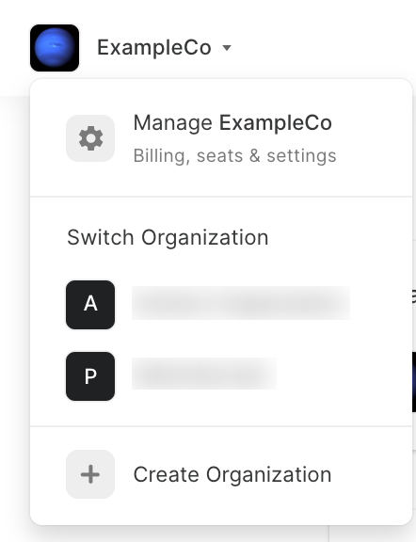Click the ExampleCo organization name header
416x542 pixels.
pos(153,48)
